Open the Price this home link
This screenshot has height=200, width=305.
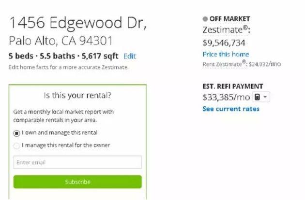226,54
